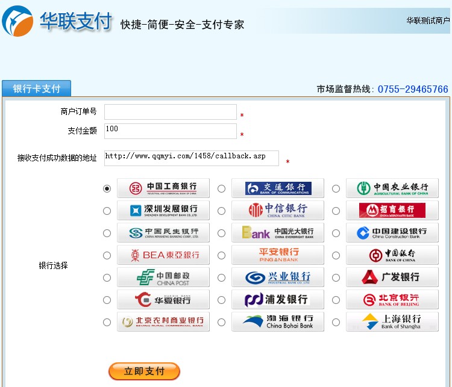Screen dimensions: 452x387
Task: Click the 中国农业银行 bank logo
Action: [392, 188]
